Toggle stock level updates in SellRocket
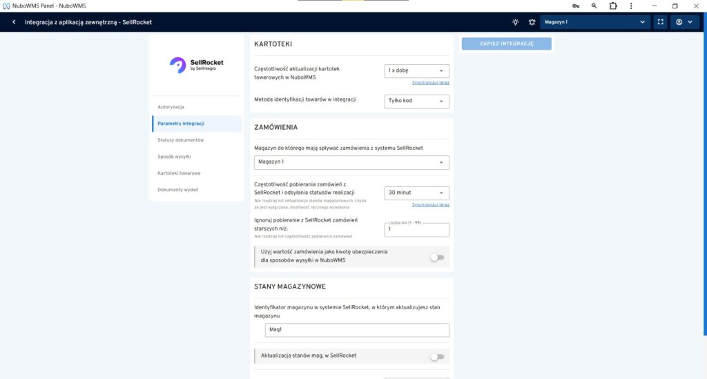 (437, 357)
